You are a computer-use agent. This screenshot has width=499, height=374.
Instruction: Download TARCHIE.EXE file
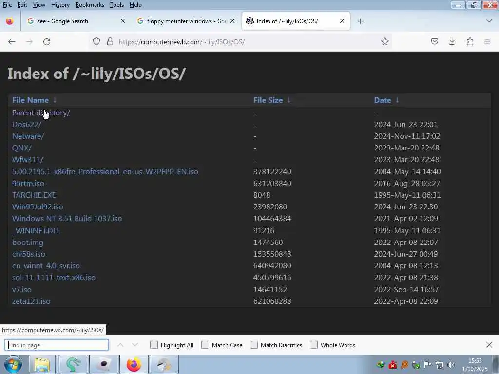34,195
